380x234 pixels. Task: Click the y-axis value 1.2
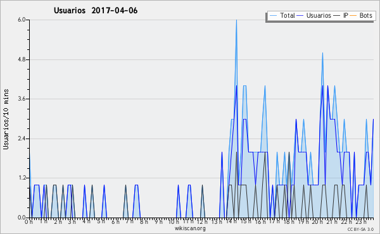click(22, 178)
